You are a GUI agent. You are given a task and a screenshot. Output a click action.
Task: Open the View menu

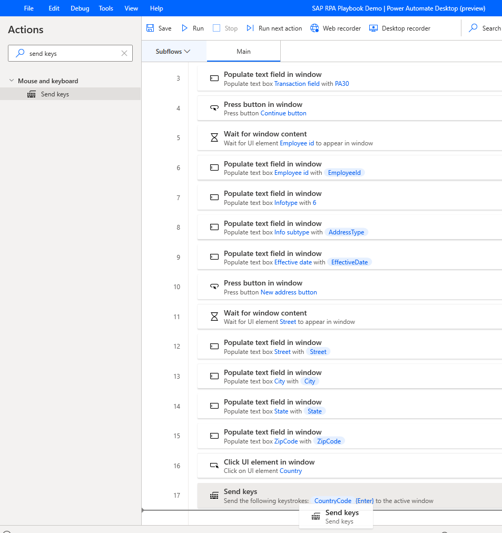tap(131, 8)
